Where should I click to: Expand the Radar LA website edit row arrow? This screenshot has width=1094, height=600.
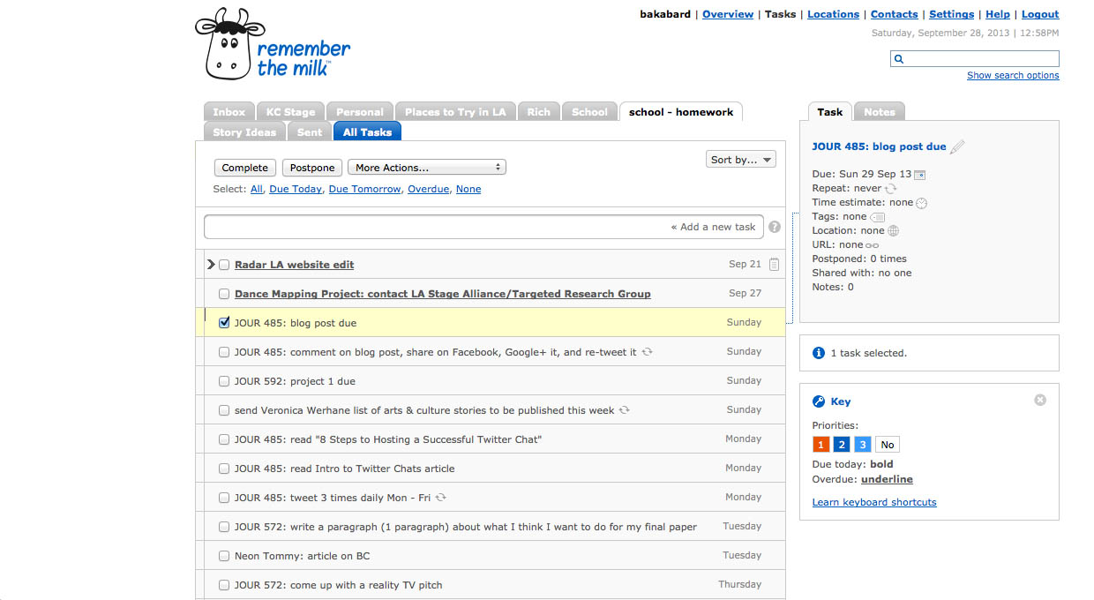[x=211, y=265]
